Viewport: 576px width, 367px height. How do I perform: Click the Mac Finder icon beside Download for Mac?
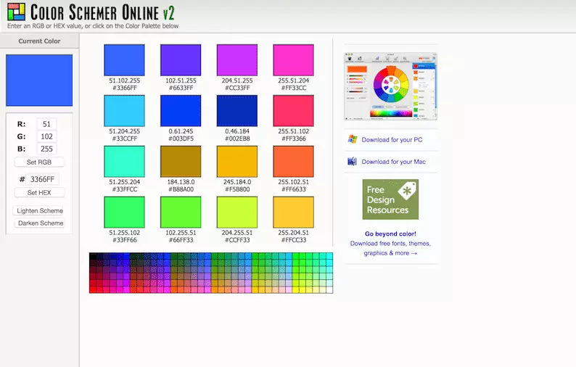tap(353, 161)
